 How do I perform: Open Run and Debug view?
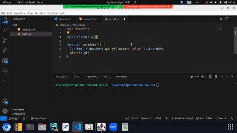coord(5,50)
